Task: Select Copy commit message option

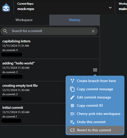Action: point(95,89)
